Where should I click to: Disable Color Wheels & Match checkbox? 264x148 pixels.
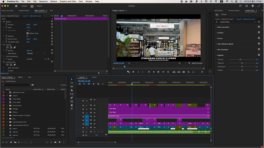coord(259,44)
